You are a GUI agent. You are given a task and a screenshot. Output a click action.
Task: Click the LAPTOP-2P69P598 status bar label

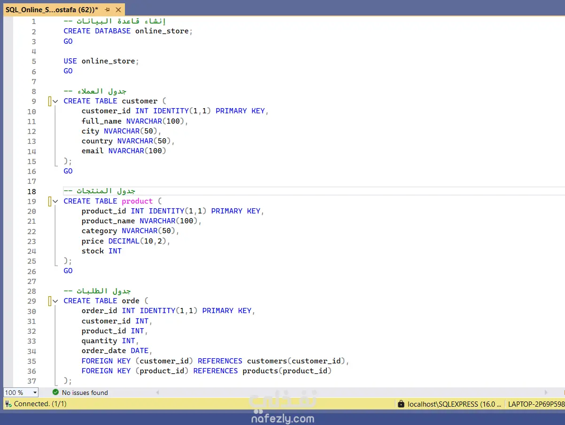click(536, 404)
